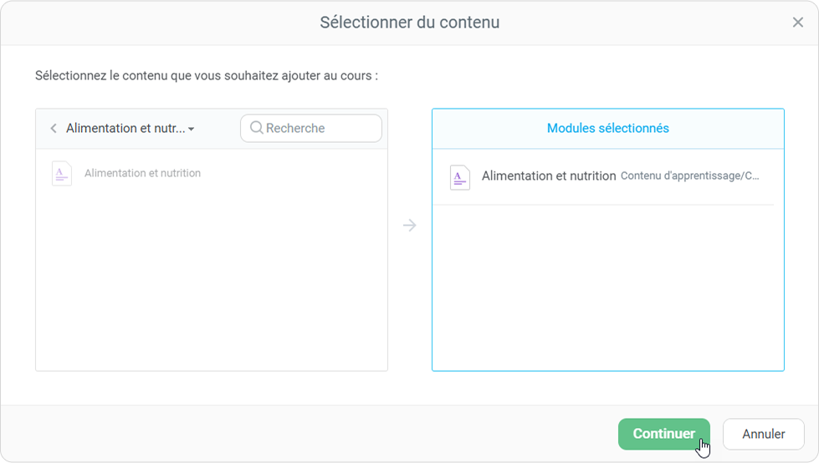The width and height of the screenshot is (819, 463).
Task: Select the "Alimentation et nutrition" selected module name
Action: click(x=549, y=176)
